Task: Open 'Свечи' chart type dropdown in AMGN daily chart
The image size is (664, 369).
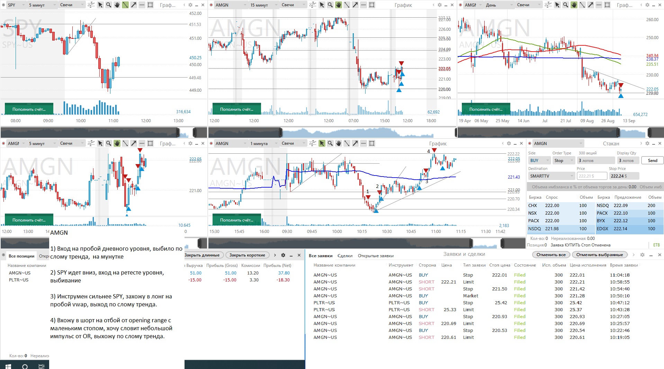Action: tap(528, 5)
